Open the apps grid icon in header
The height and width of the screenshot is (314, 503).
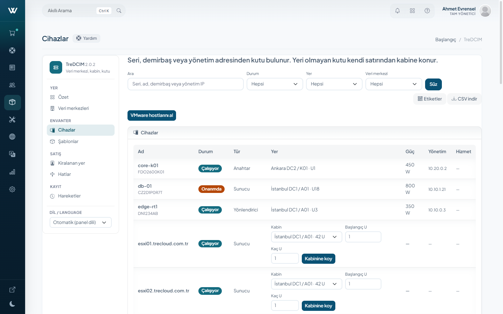412,11
